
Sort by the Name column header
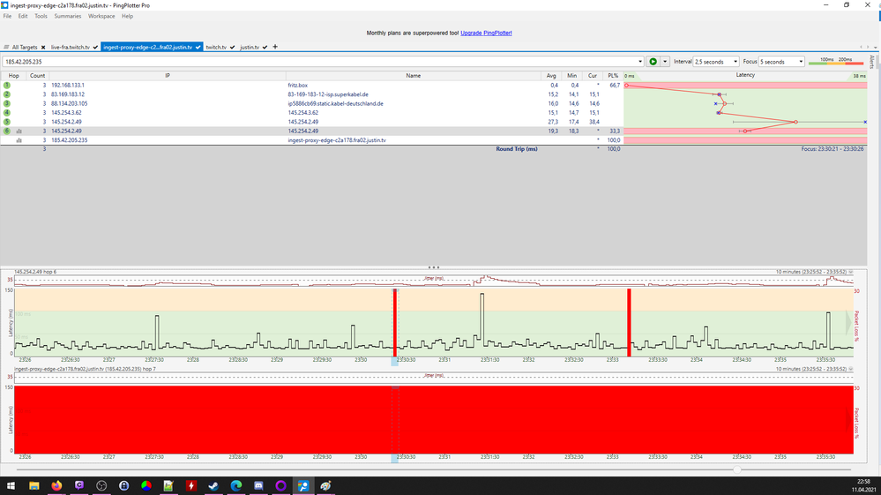tap(413, 75)
